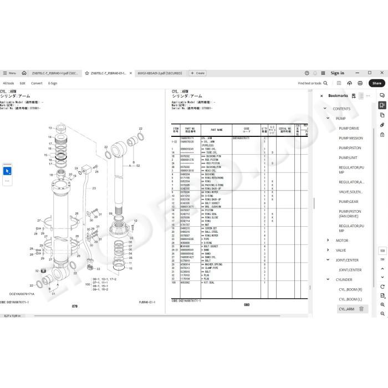The width and height of the screenshot is (388, 388).
Task: Click the magnifier search icon
Action: tap(325, 83)
